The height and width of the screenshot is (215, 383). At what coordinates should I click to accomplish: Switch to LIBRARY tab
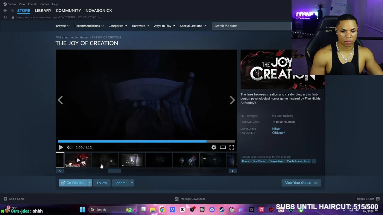click(x=43, y=10)
